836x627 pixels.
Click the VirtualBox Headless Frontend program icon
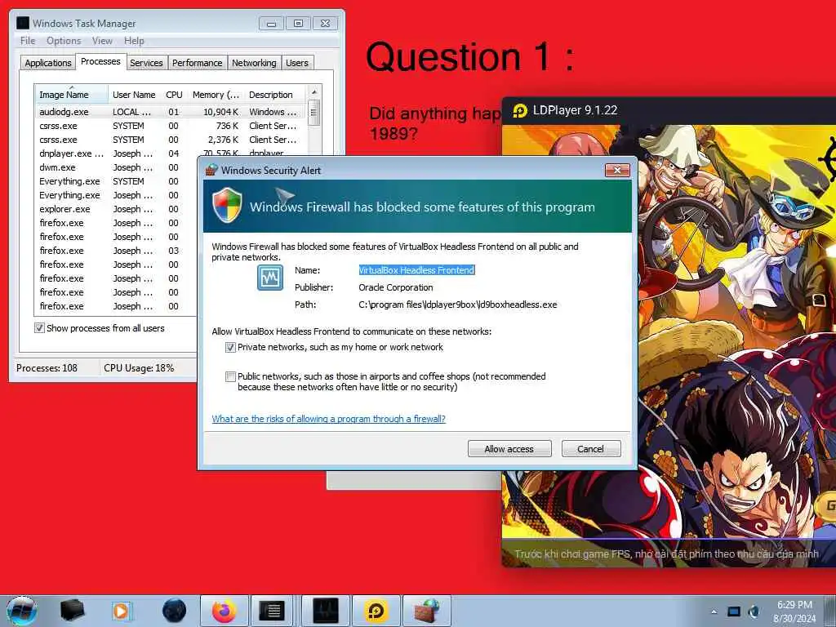(x=270, y=278)
